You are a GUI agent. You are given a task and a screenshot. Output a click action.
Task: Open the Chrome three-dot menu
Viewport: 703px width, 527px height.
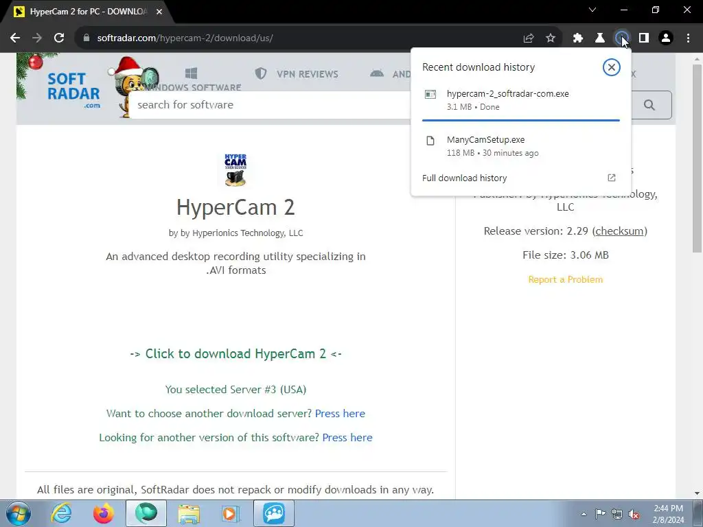click(688, 38)
